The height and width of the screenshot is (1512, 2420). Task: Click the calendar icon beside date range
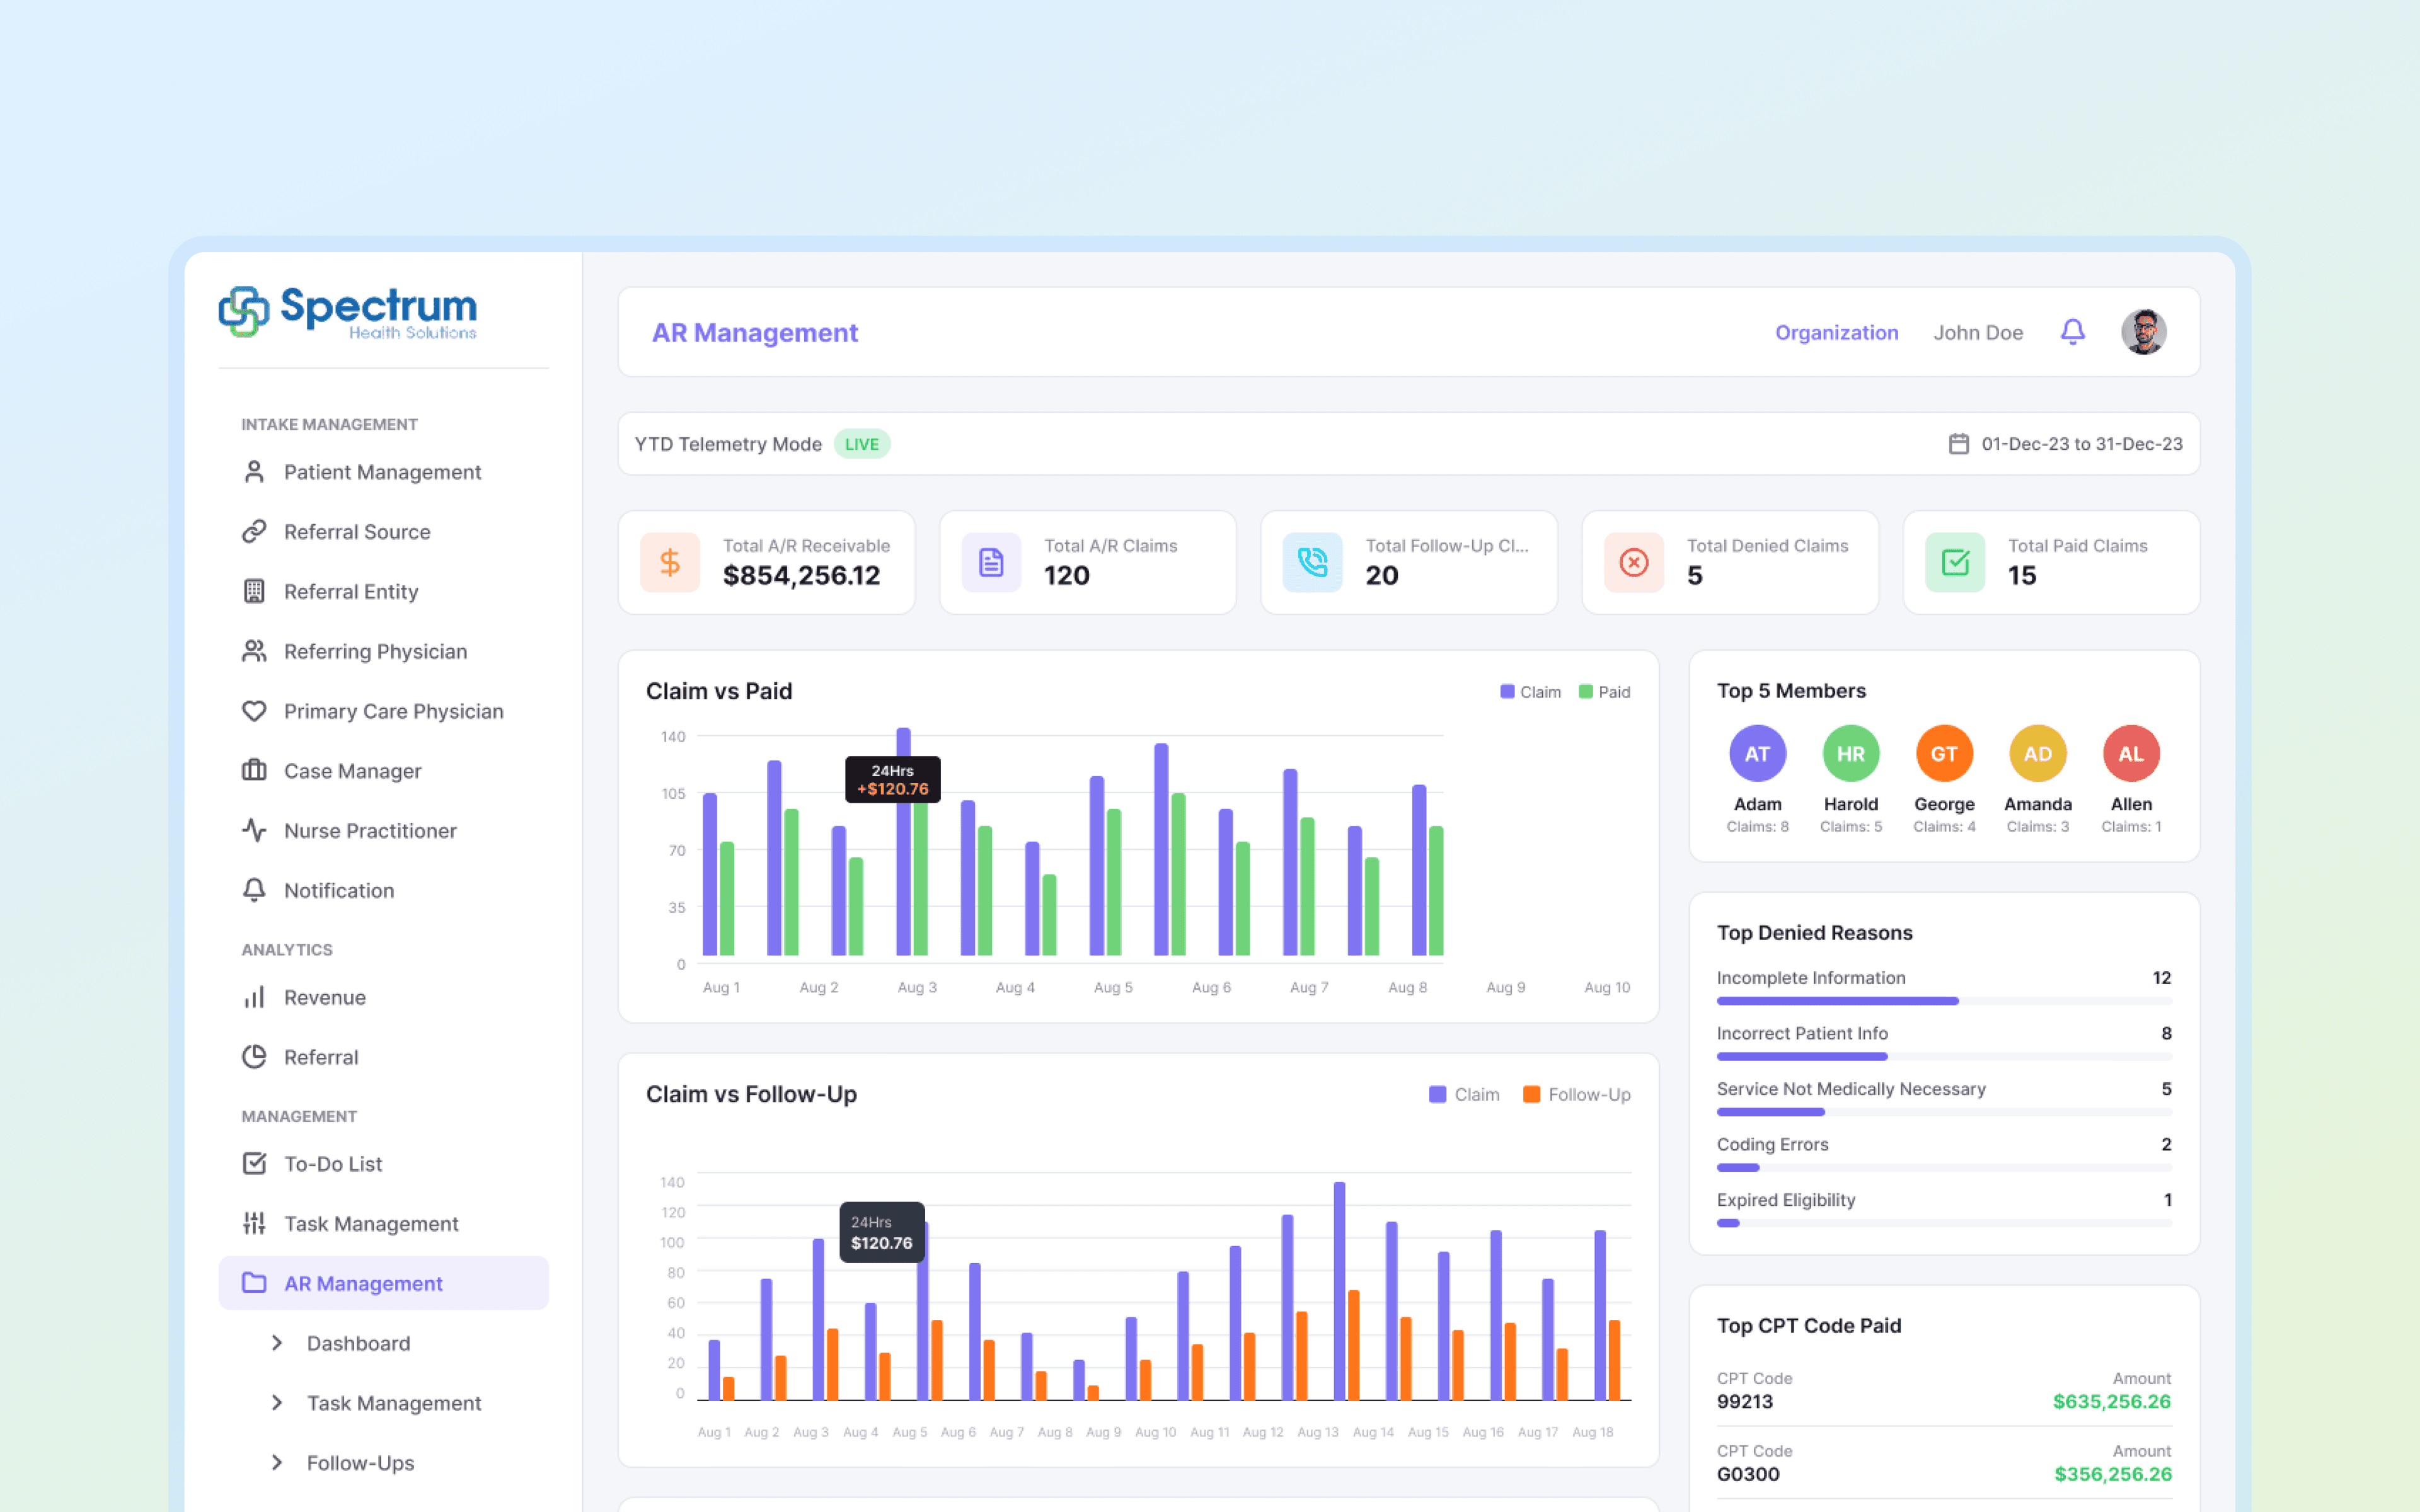click(1958, 444)
